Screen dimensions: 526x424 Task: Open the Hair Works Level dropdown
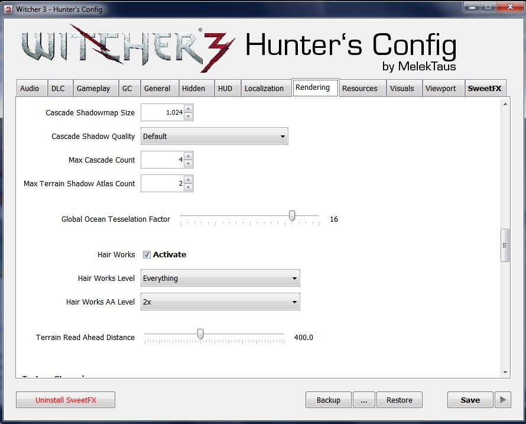220,279
